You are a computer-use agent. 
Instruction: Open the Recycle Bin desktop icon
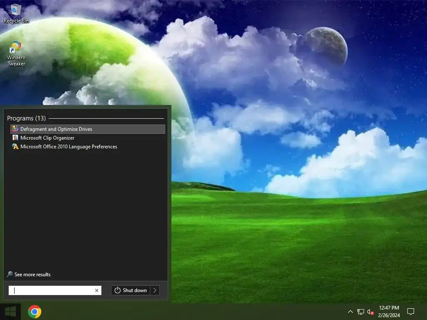click(16, 14)
